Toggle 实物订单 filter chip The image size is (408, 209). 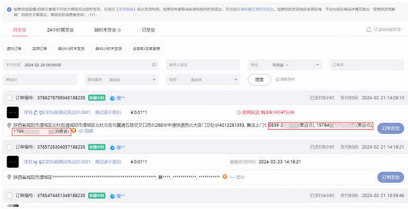point(40,48)
